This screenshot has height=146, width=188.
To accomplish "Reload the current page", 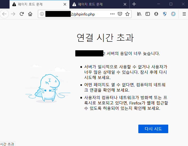I will tap(22, 14).
